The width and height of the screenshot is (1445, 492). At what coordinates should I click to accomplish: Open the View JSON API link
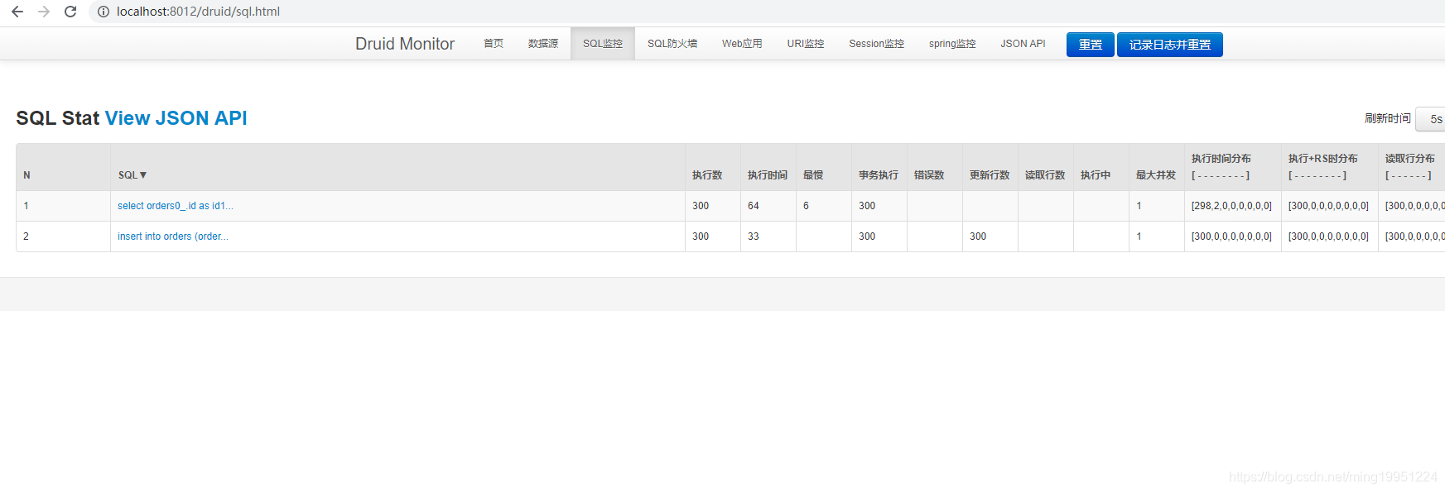[176, 118]
